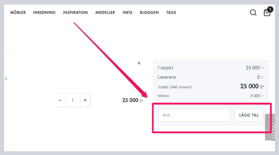Screen dimensions: 279x155
Task: Click the bold total price 25 000 :-
Action: pyautogui.click(x=252, y=86)
